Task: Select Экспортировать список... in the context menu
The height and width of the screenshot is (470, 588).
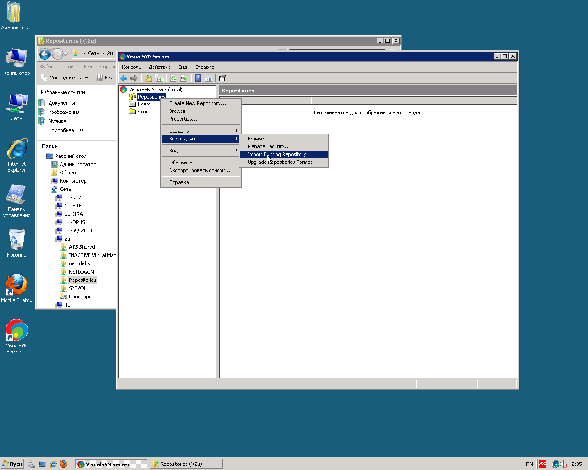Action: 201,170
